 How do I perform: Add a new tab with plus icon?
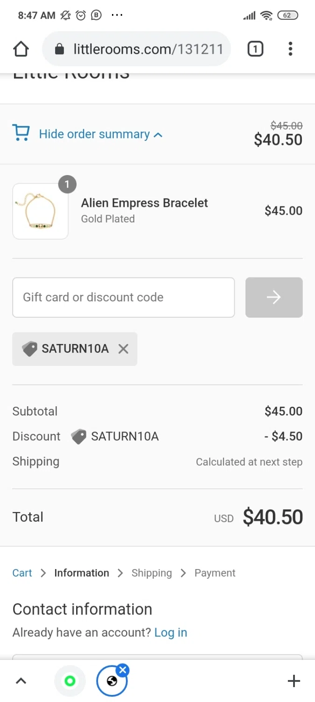tap(294, 681)
